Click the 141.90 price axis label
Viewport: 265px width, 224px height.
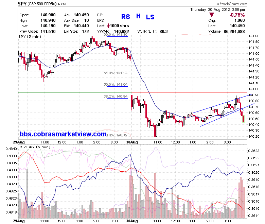coord(254,36)
